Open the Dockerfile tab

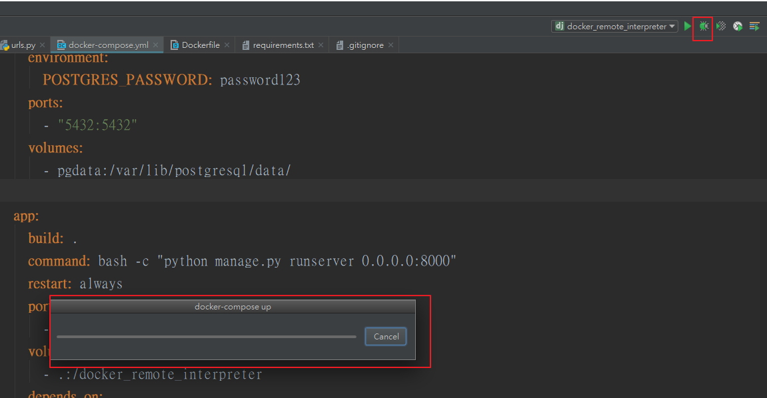tap(201, 45)
